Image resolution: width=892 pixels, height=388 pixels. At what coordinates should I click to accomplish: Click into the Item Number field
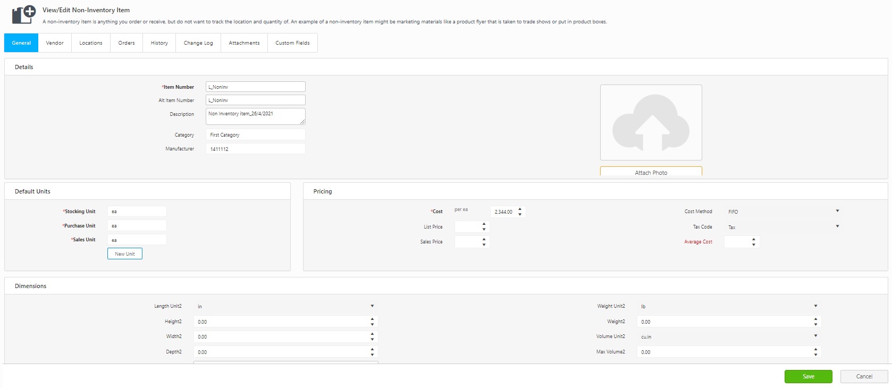pos(255,87)
